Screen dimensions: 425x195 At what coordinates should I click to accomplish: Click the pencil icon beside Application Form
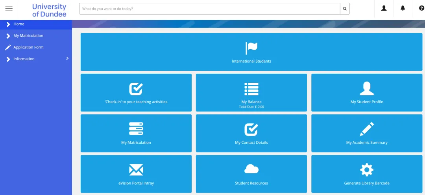[x=8, y=47]
